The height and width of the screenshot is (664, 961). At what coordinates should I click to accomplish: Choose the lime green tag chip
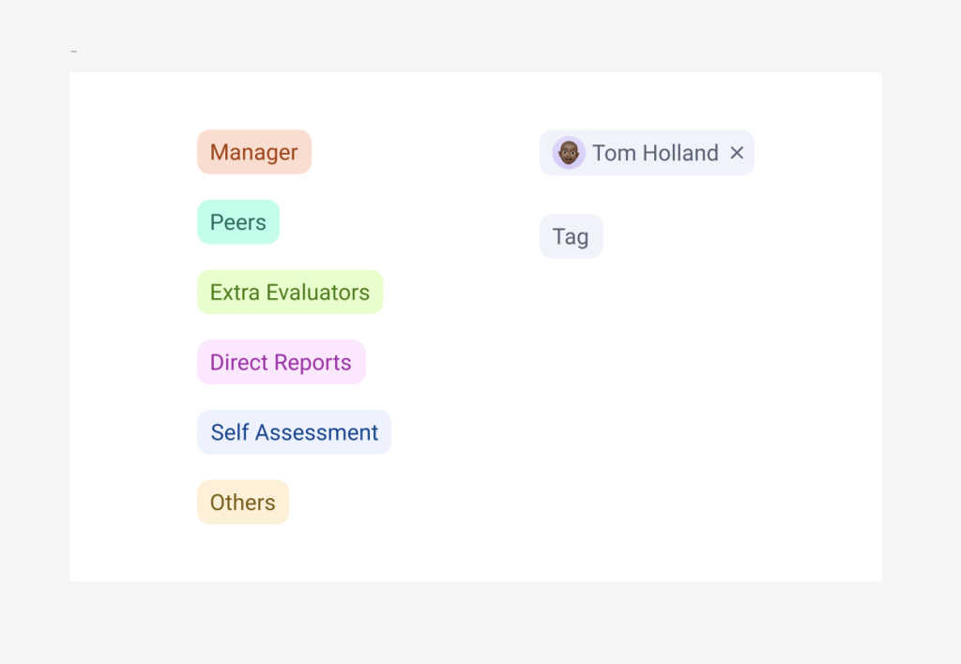(290, 293)
